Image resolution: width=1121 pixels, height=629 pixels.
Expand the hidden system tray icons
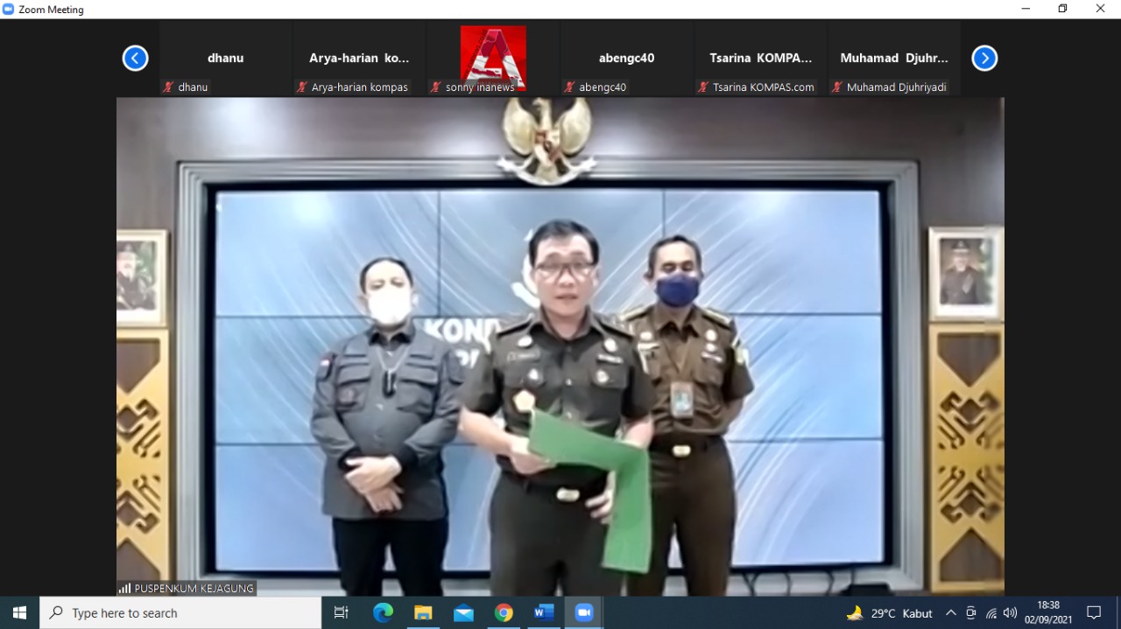point(950,613)
